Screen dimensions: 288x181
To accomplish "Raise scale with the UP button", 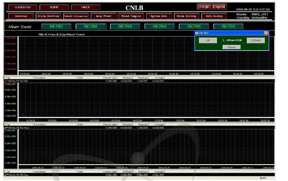I will [208, 41].
